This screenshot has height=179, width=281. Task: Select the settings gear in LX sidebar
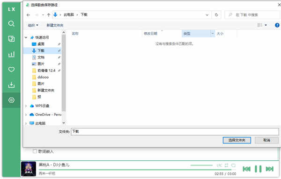click(x=11, y=100)
